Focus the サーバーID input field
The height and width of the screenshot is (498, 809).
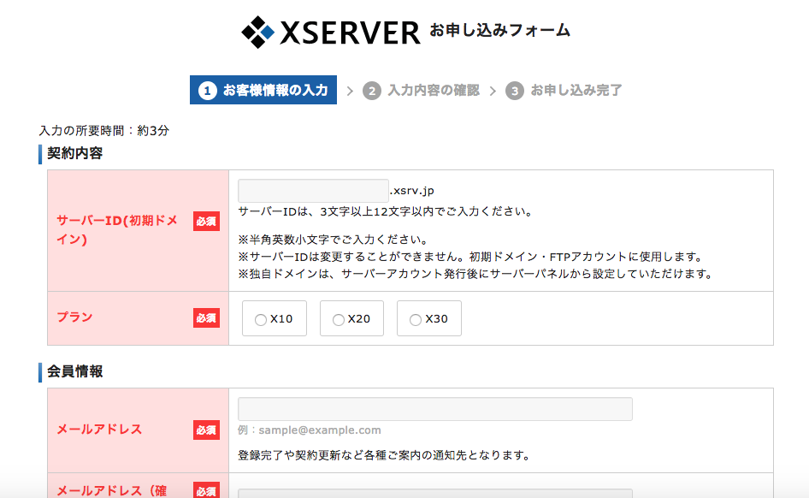313,191
